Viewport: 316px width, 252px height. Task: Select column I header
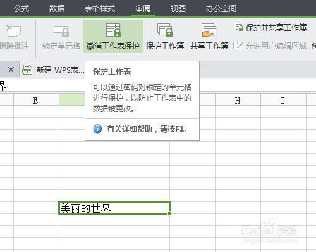[x=283, y=99]
